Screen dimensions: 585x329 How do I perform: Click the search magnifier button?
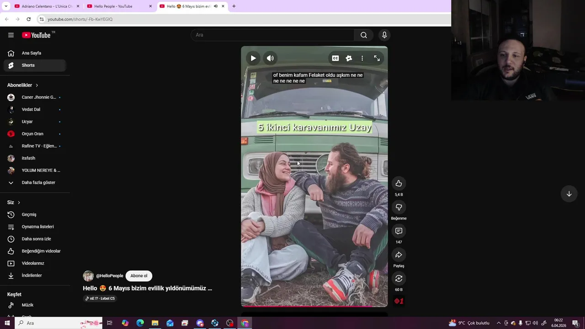tap(364, 35)
